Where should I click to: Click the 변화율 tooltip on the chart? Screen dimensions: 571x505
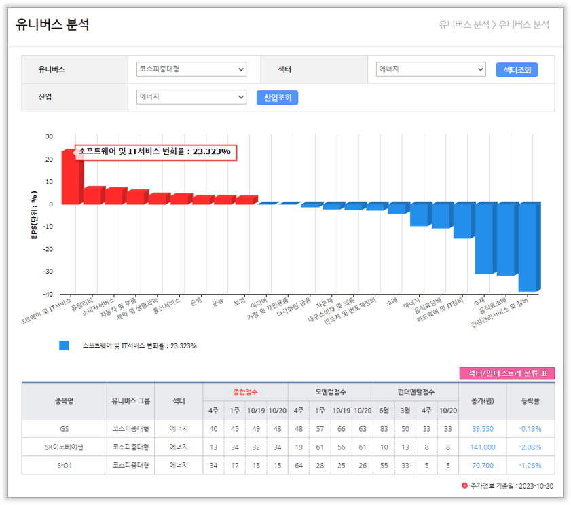pos(155,153)
